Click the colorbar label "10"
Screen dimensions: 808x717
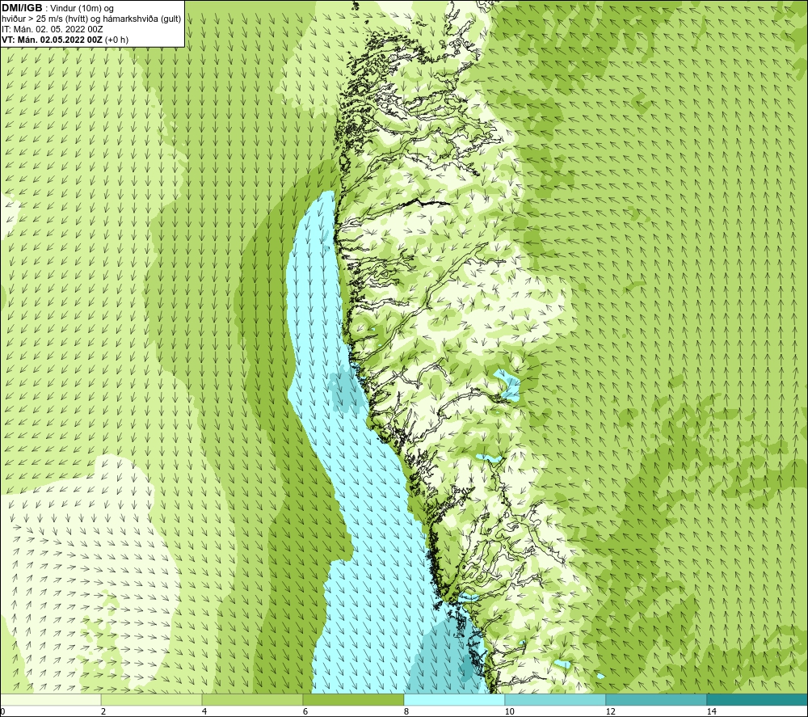(x=509, y=712)
